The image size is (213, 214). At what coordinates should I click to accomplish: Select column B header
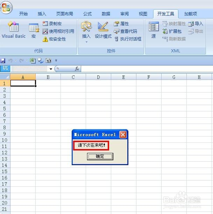(x=48, y=77)
